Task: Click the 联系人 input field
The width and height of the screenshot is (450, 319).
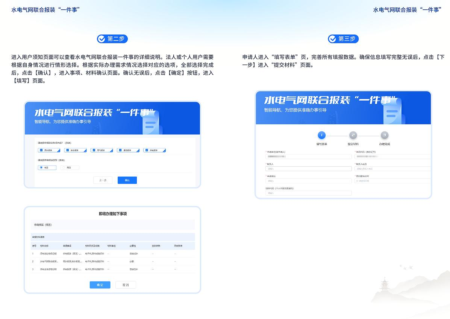Action: [308, 169]
